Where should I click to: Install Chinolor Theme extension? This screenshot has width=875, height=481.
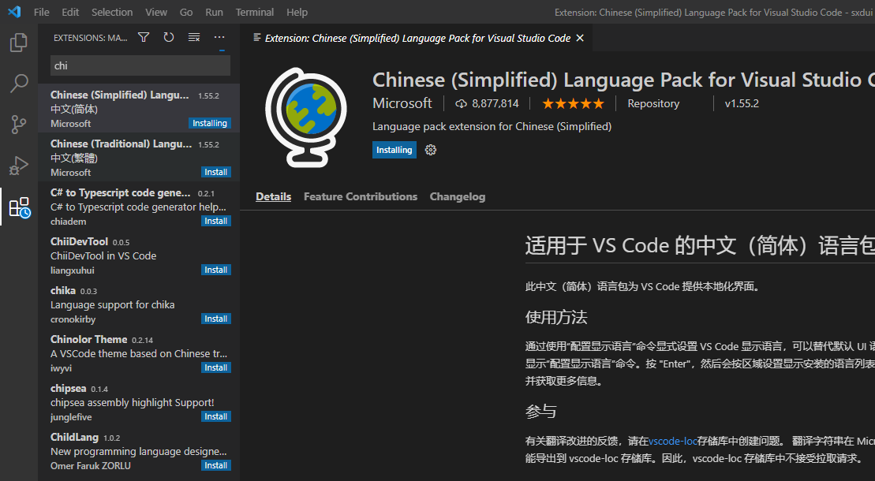click(x=216, y=367)
